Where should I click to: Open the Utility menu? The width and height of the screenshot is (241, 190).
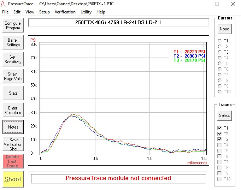click(86, 12)
